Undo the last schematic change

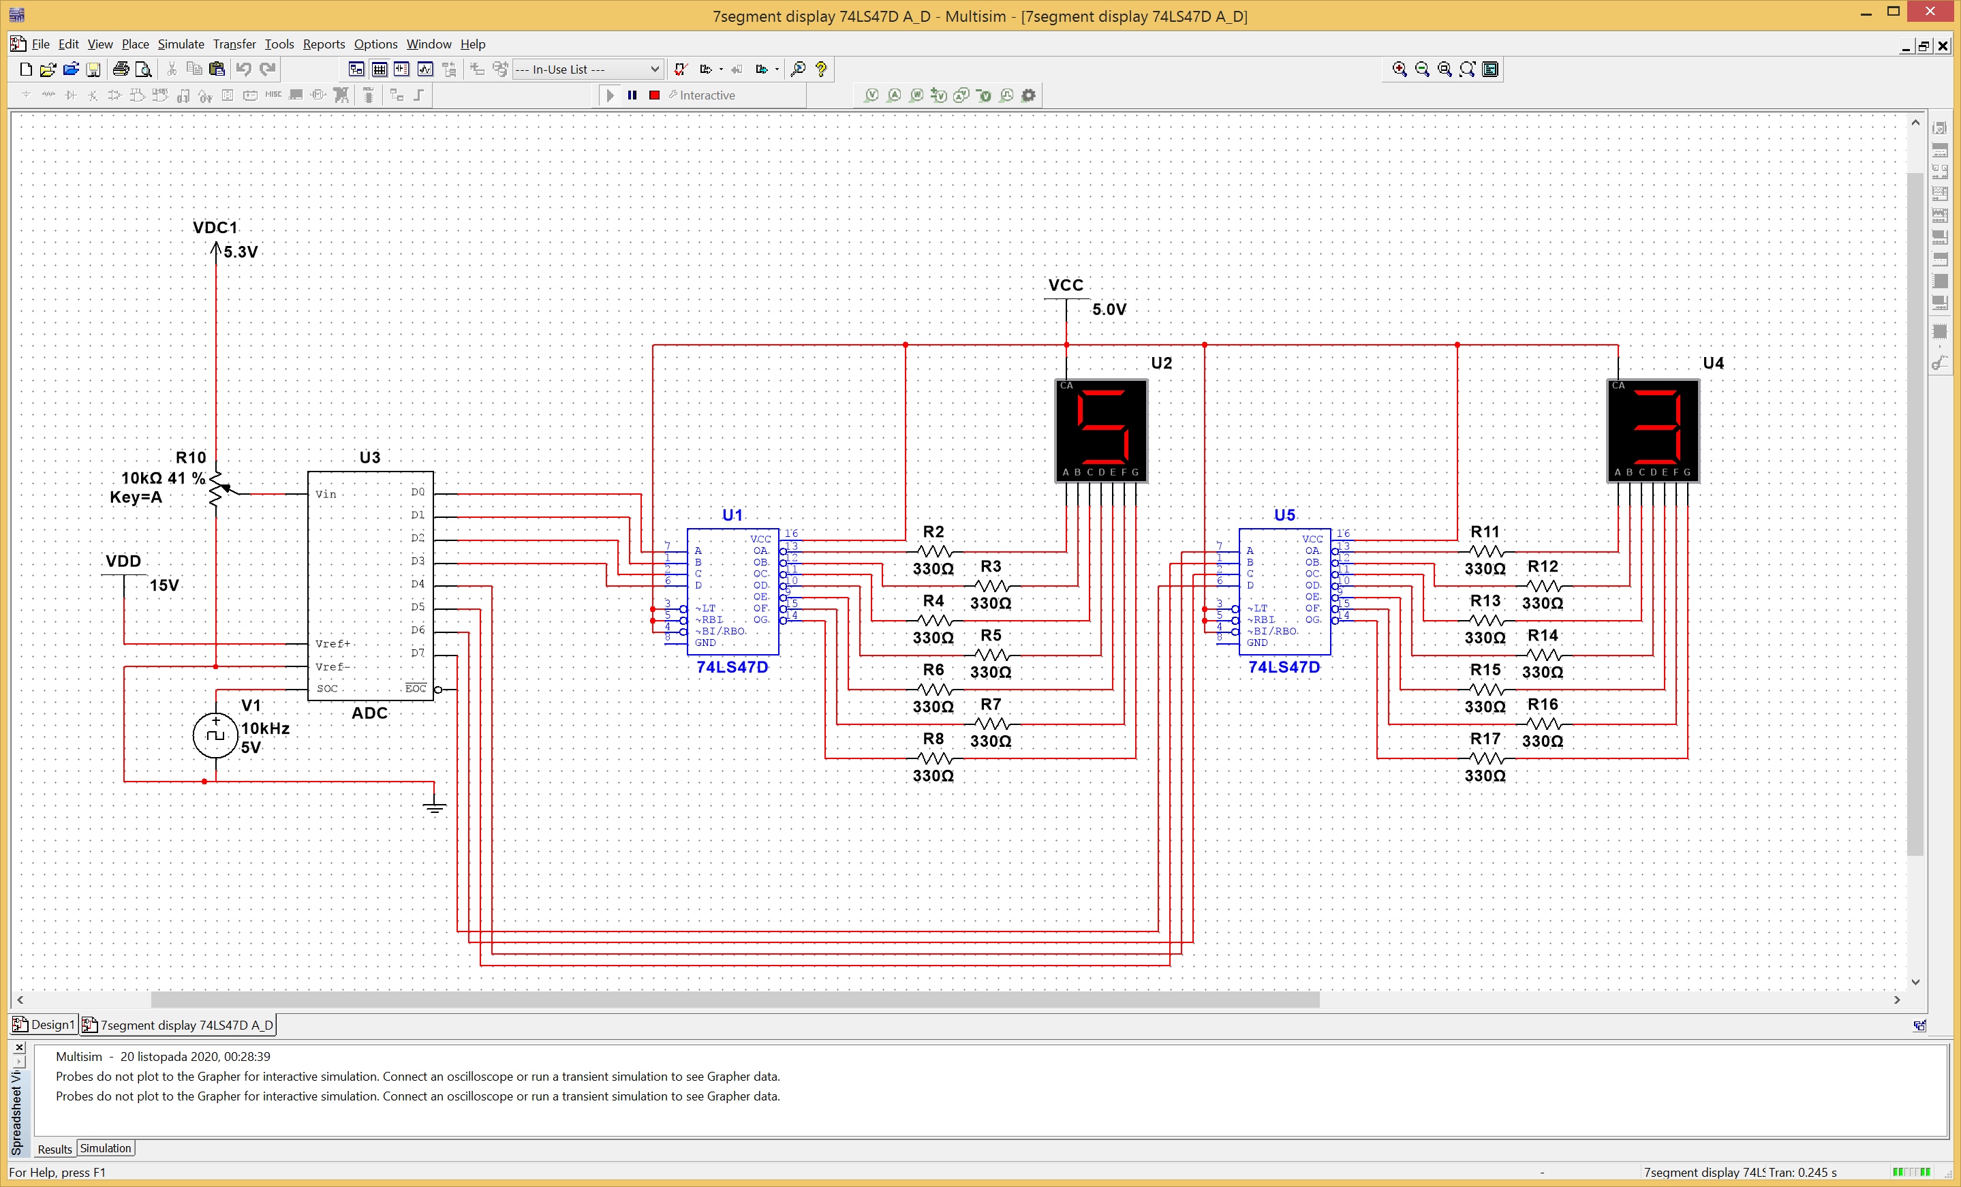(x=245, y=70)
